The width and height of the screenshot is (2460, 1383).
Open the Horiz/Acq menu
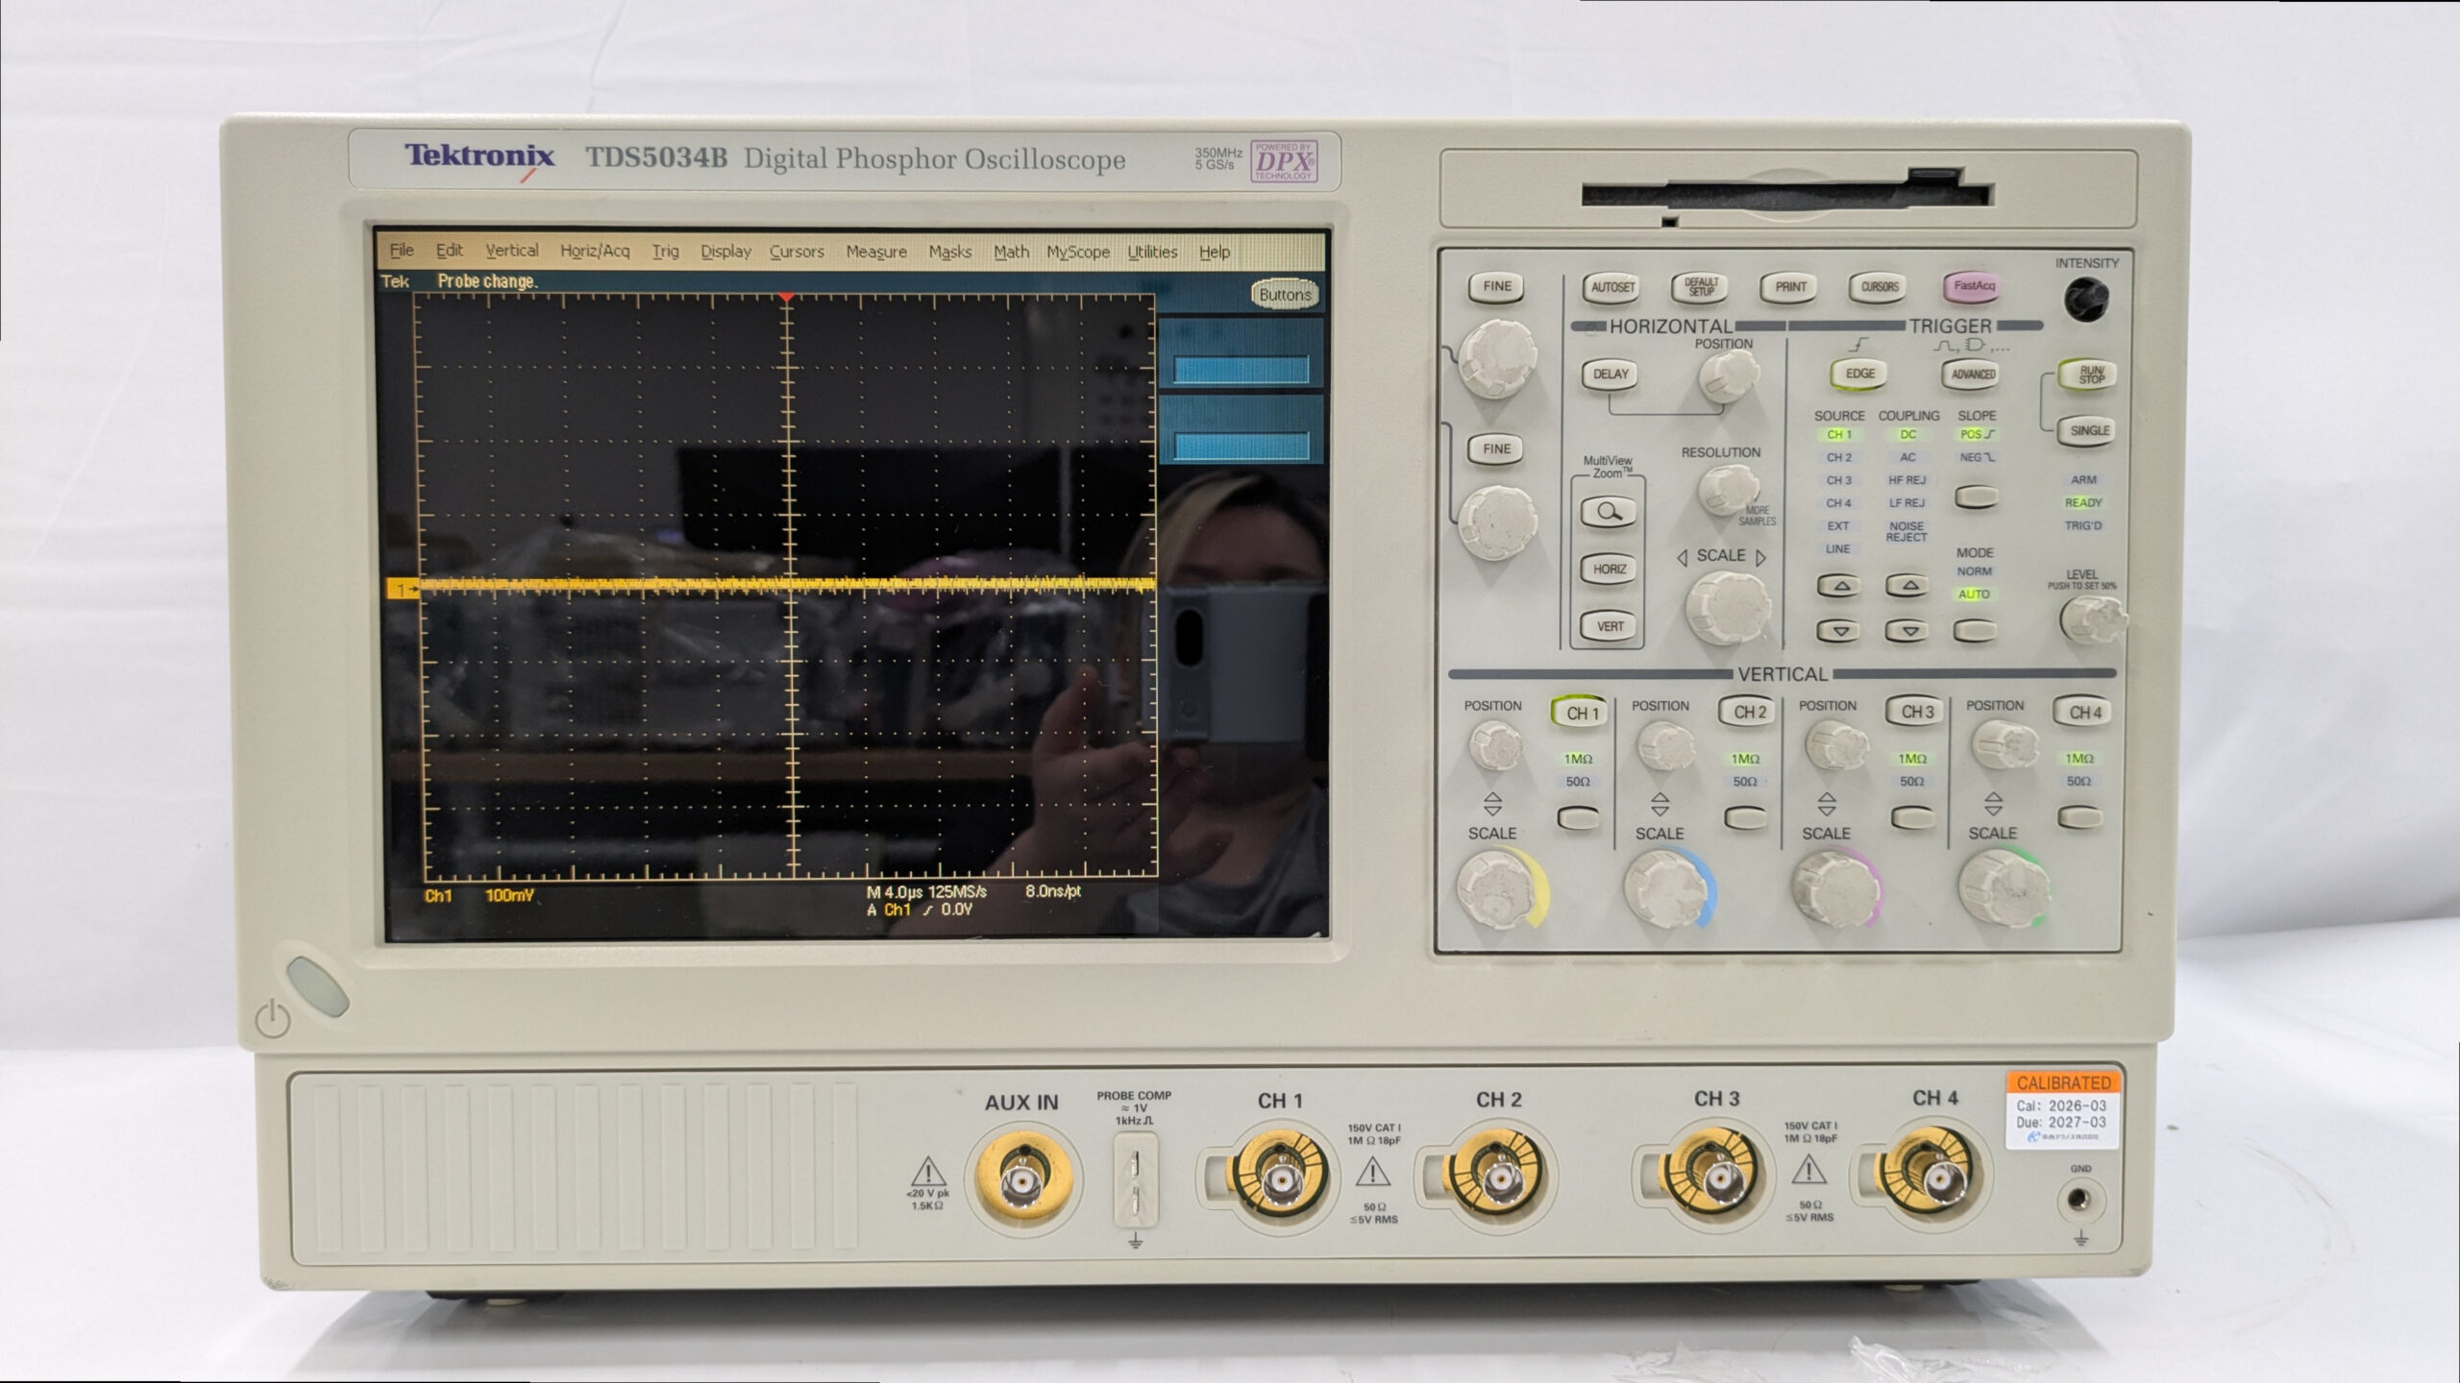595,251
